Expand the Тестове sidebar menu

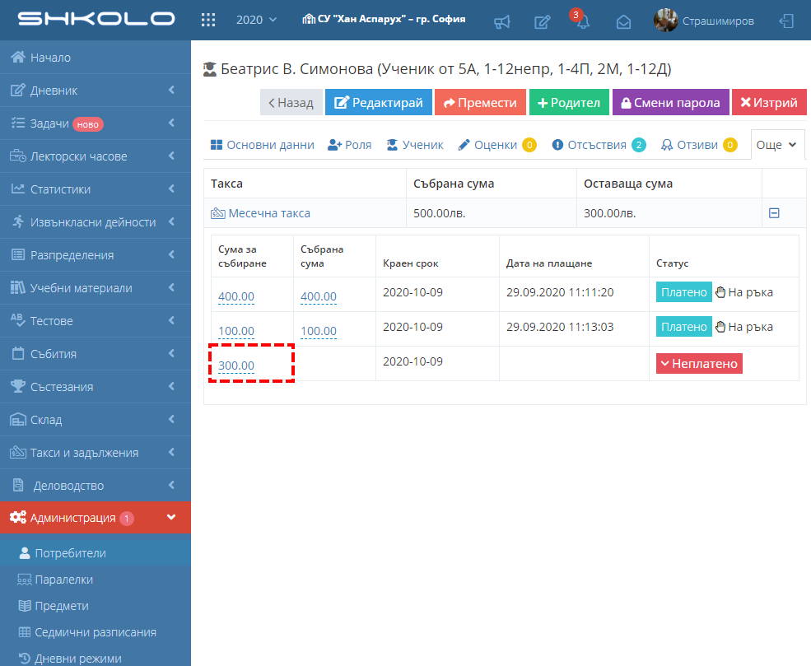point(96,321)
